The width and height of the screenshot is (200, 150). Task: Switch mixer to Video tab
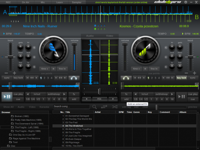click(110, 36)
